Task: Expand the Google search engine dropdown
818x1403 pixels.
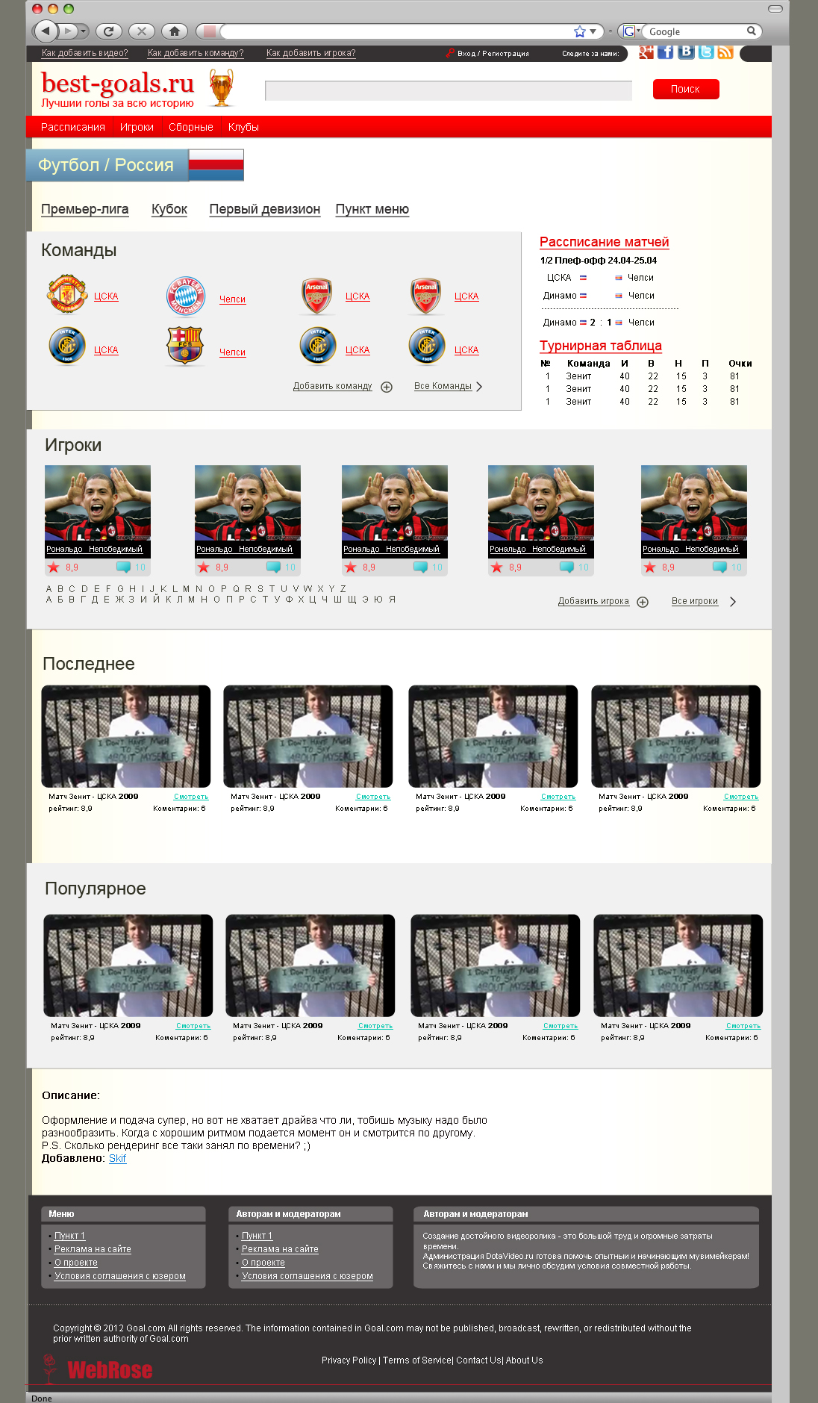Action: [631, 31]
